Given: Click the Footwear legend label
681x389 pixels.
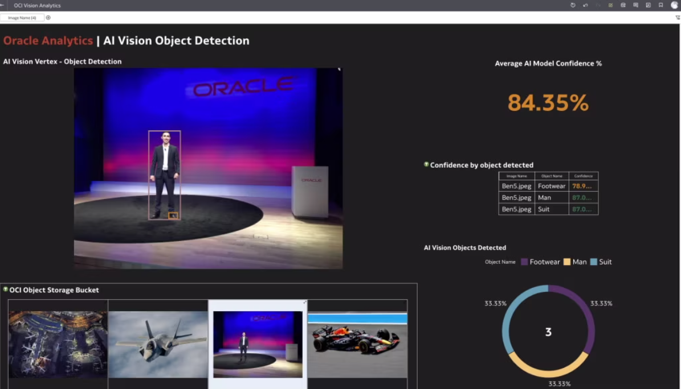Looking at the screenshot, I should pyautogui.click(x=545, y=262).
